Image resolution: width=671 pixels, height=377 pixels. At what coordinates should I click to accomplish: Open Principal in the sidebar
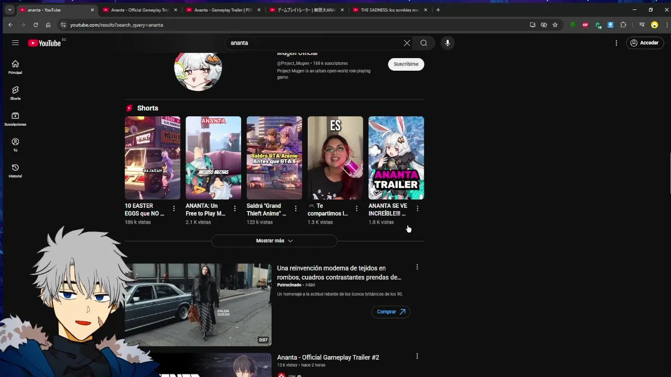(15, 67)
